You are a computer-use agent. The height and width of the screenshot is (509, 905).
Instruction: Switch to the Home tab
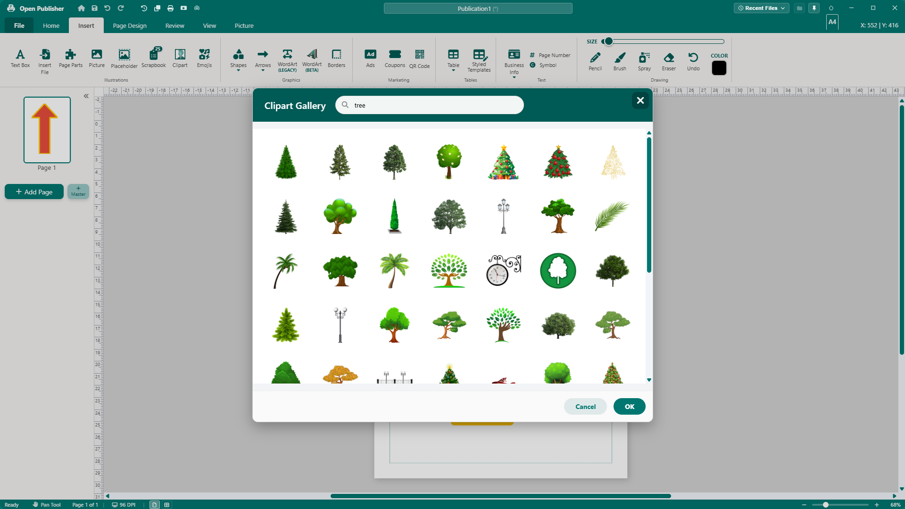tap(51, 25)
